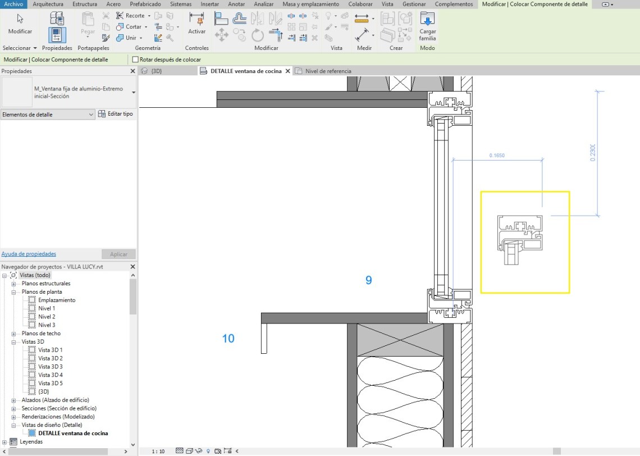Select the Recorte geometry tool

(131, 16)
